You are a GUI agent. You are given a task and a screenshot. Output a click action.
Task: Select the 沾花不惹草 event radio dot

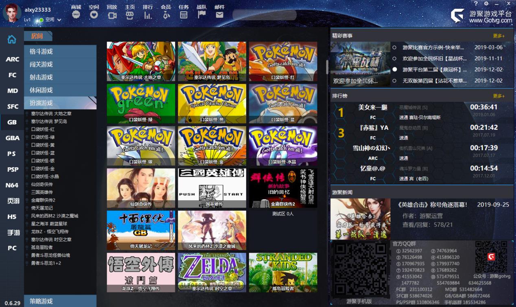pyautogui.click(x=394, y=81)
